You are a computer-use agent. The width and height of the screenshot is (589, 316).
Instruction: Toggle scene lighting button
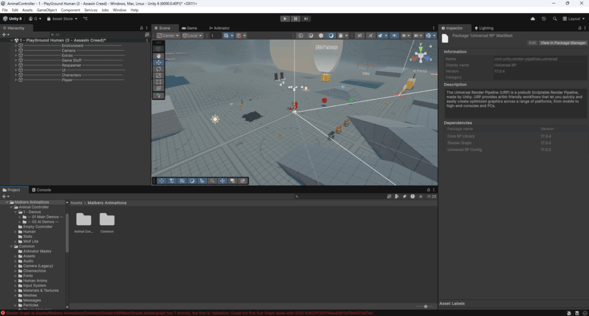point(370,36)
